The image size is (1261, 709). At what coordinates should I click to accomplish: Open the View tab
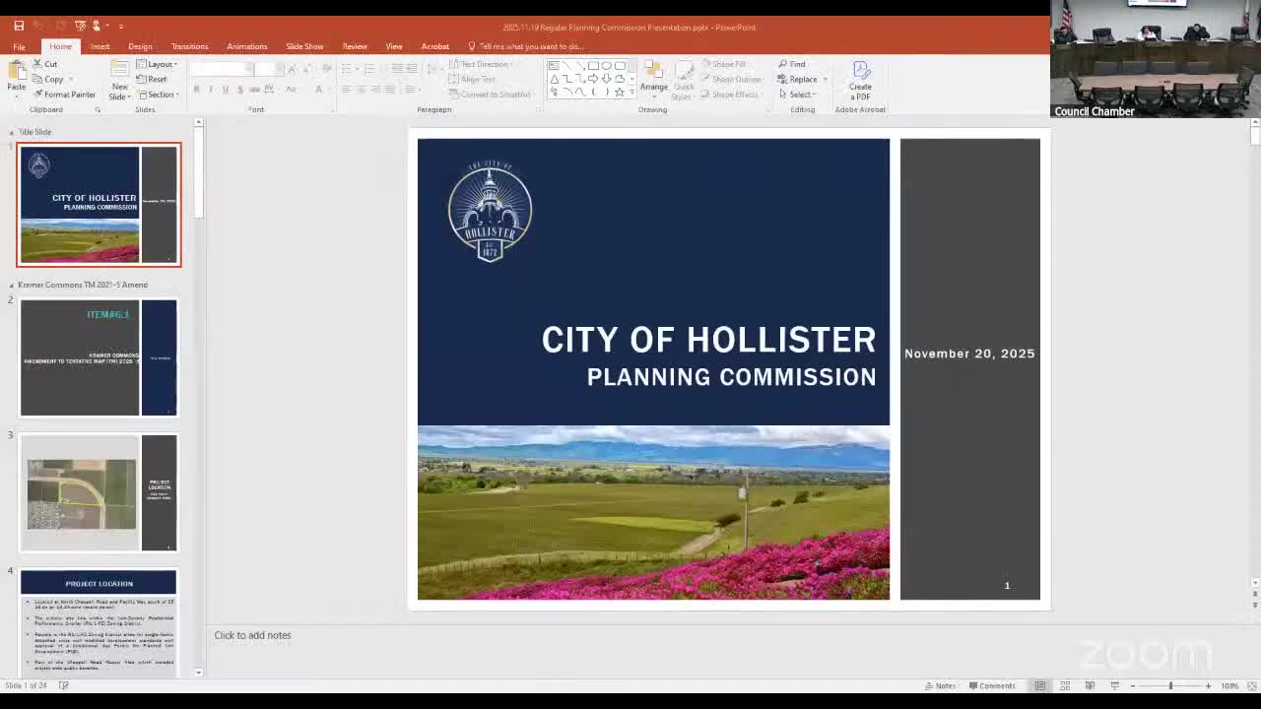click(394, 46)
